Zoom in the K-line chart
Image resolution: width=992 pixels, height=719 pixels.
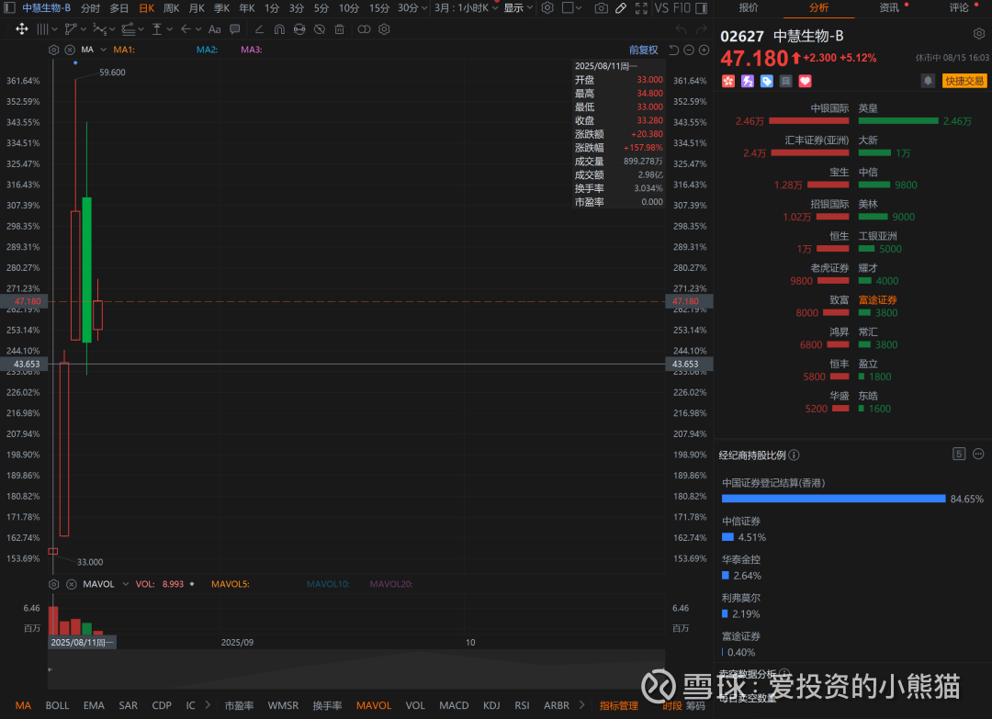click(x=704, y=50)
